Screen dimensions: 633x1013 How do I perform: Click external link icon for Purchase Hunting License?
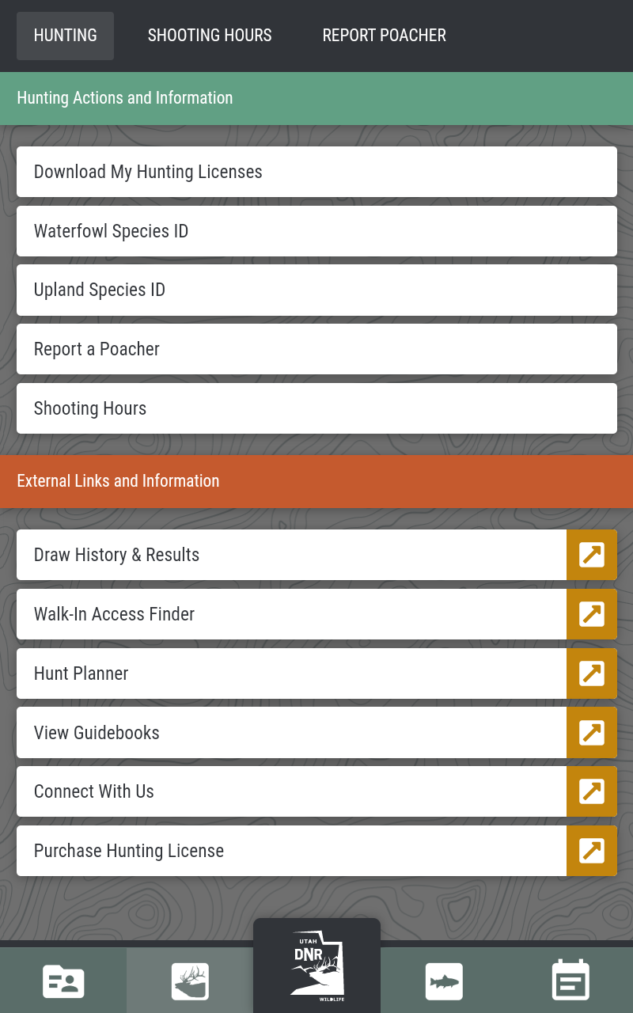point(592,851)
